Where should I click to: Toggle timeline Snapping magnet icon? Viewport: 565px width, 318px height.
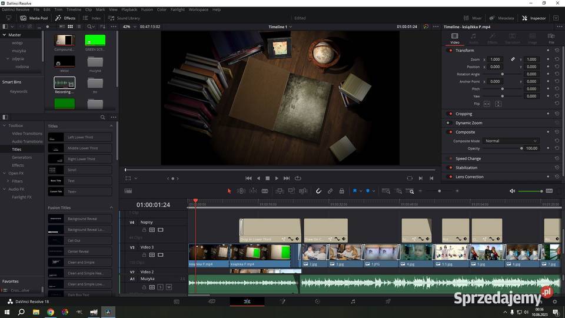318,191
